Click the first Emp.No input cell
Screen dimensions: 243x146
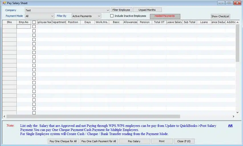[x=24, y=27]
